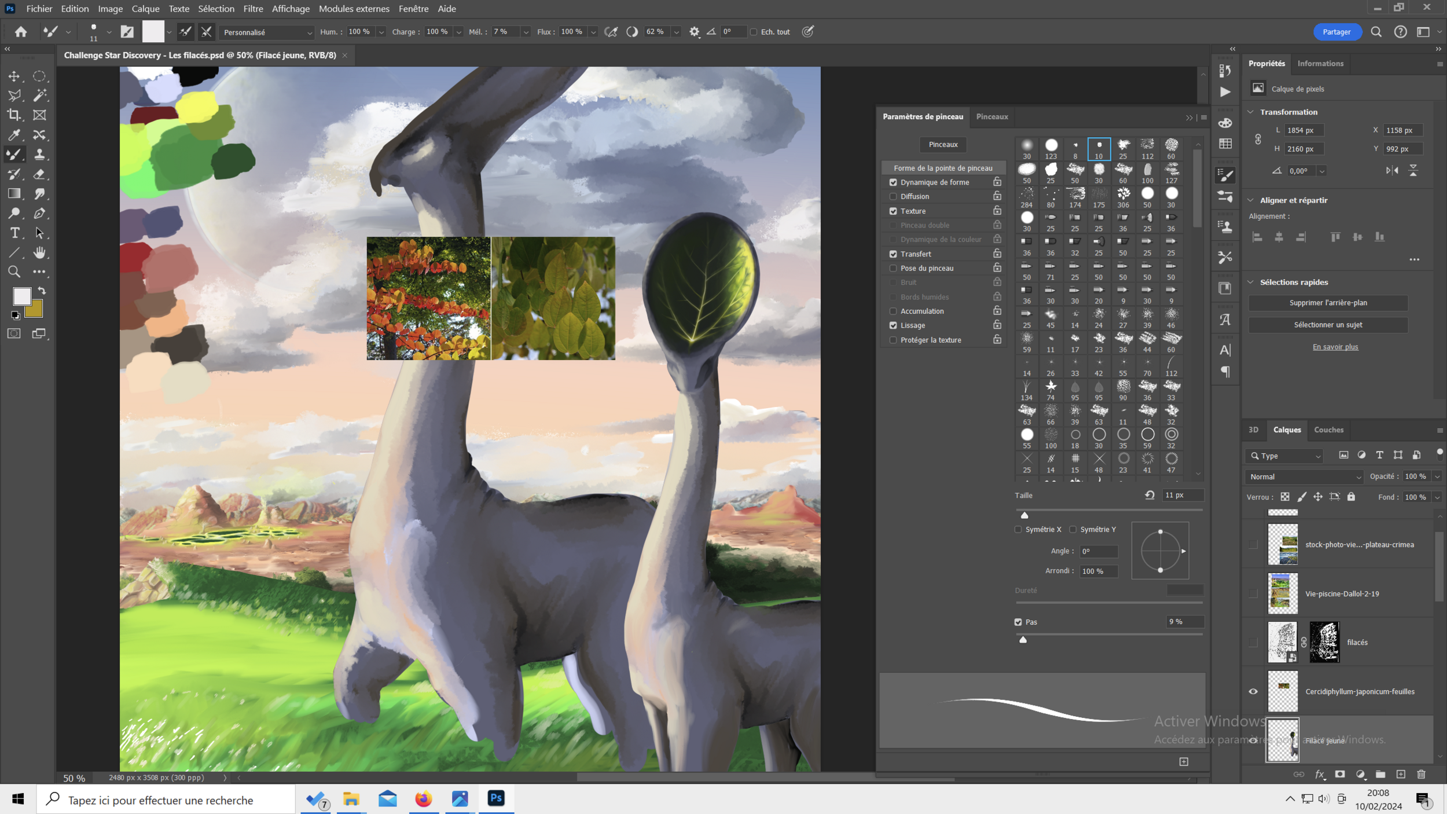Viewport: 1447px width, 814px height.
Task: Click the Hand tool
Action: (x=39, y=252)
